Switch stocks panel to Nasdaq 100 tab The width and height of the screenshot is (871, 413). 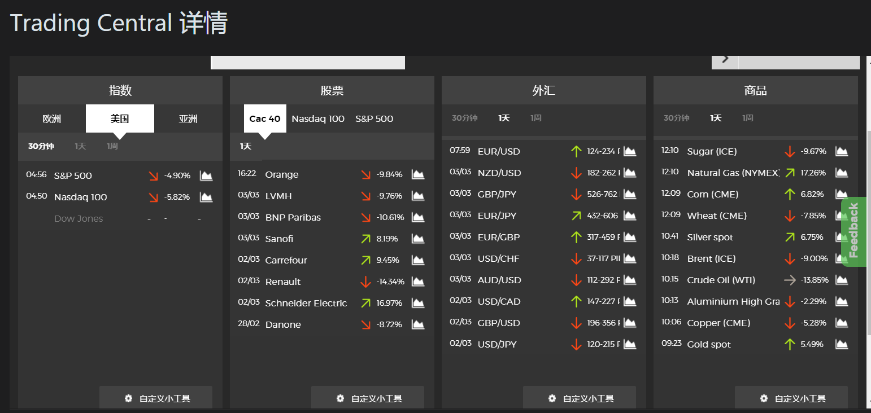pyautogui.click(x=318, y=118)
